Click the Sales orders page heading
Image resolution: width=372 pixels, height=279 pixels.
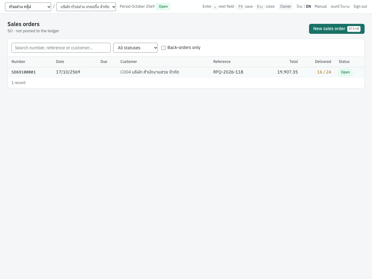(x=24, y=24)
